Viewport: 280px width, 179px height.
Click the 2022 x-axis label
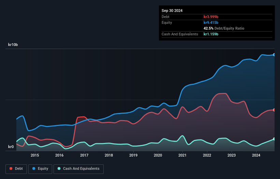click(x=207, y=155)
